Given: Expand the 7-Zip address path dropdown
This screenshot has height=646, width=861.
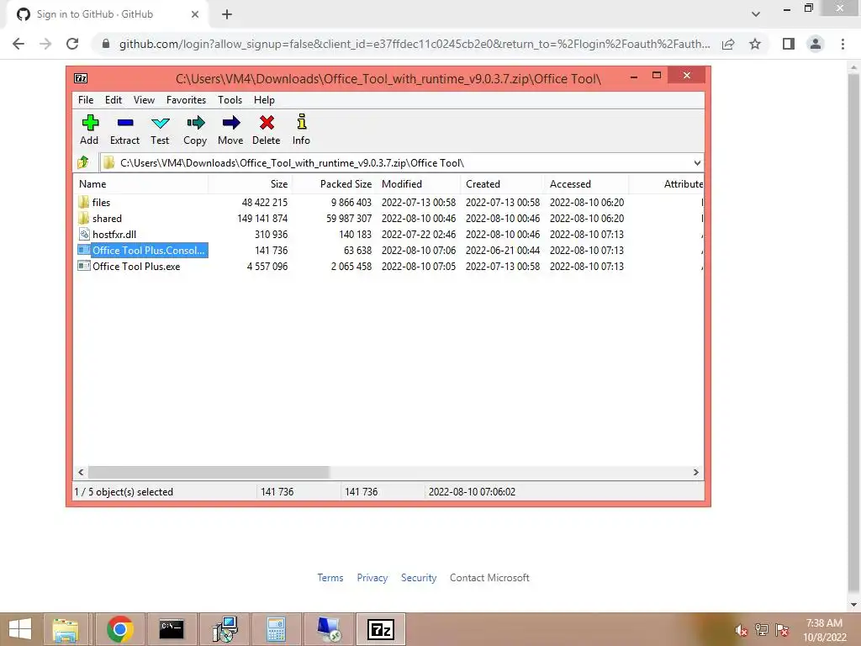Looking at the screenshot, I should pos(697,162).
